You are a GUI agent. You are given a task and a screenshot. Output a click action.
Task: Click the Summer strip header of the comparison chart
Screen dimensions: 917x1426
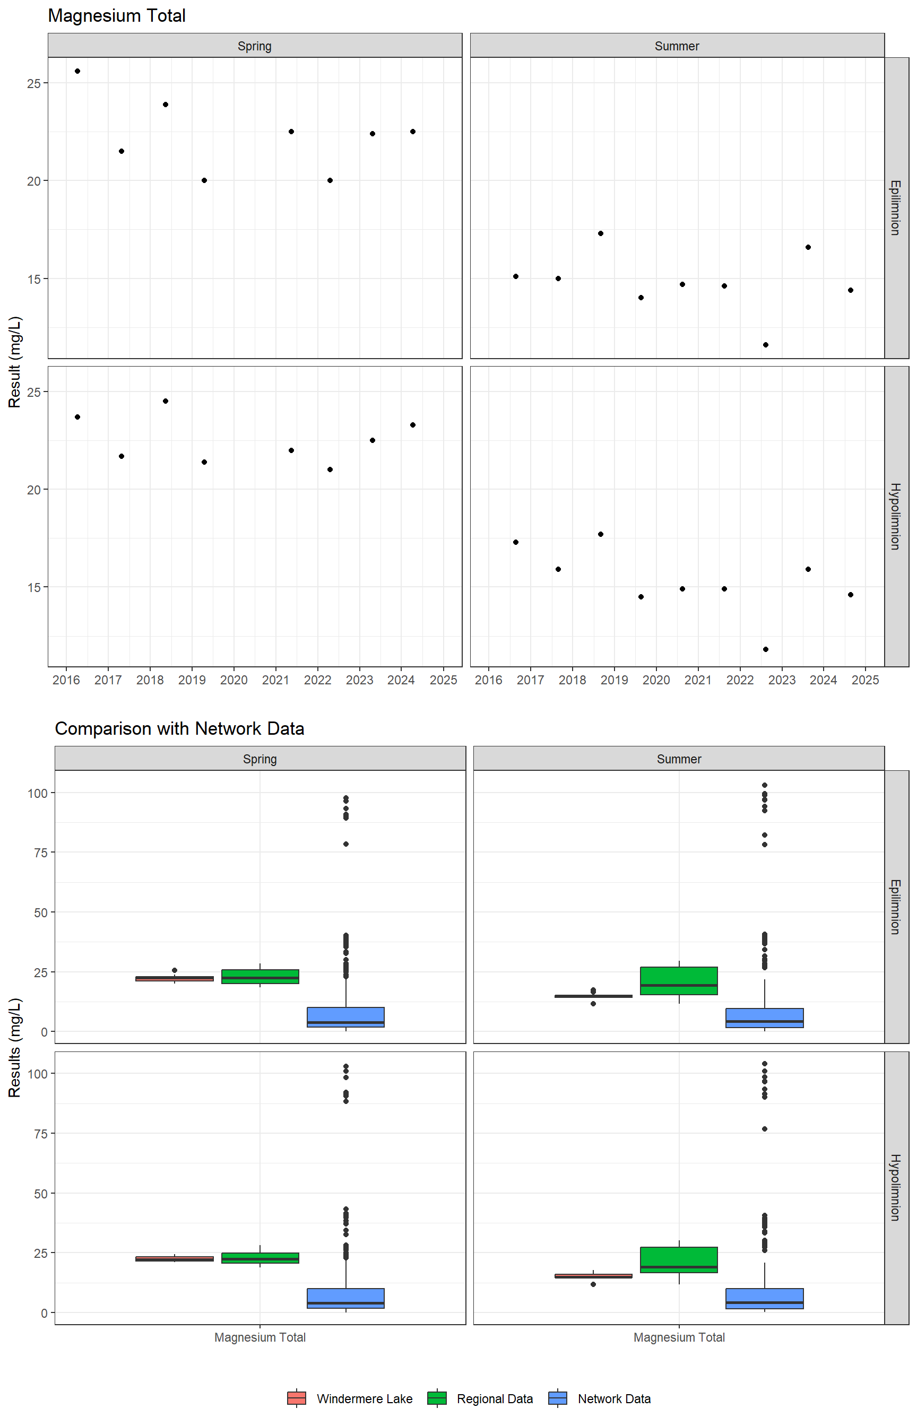[x=679, y=759]
